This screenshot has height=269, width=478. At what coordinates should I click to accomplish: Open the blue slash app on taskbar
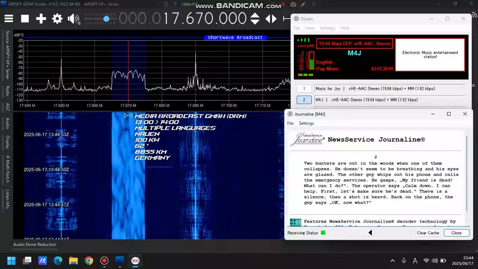point(42,260)
